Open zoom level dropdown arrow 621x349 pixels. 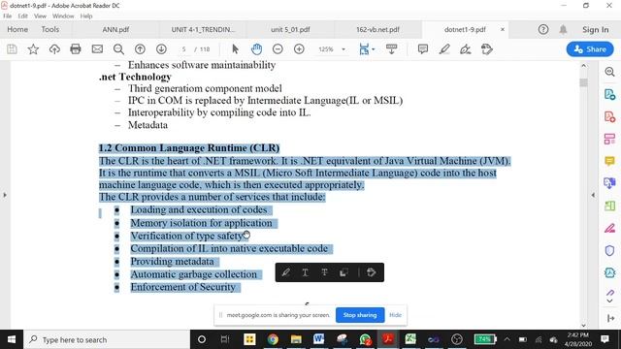[343, 49]
